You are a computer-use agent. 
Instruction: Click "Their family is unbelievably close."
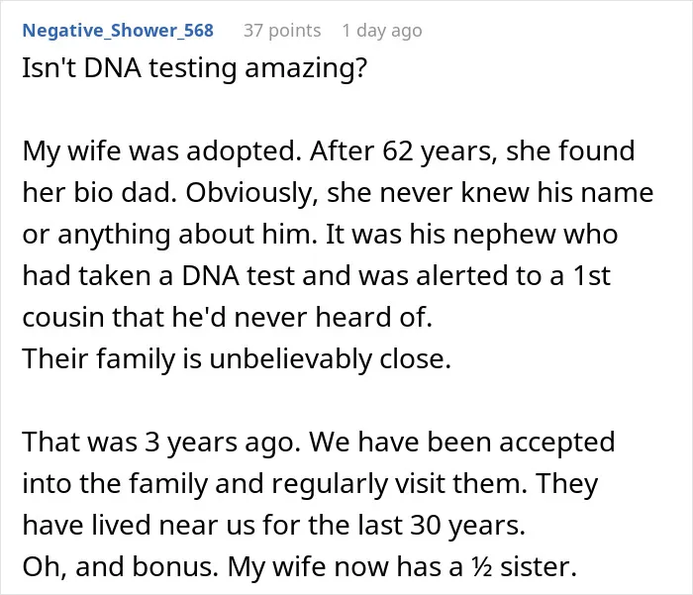pyautogui.click(x=237, y=359)
